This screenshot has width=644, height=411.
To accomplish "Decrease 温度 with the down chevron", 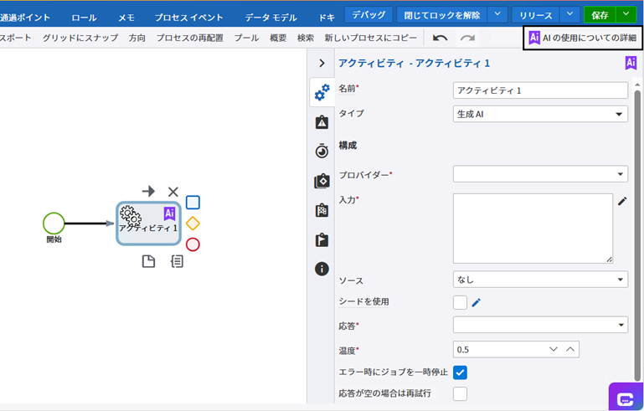I will (x=554, y=349).
